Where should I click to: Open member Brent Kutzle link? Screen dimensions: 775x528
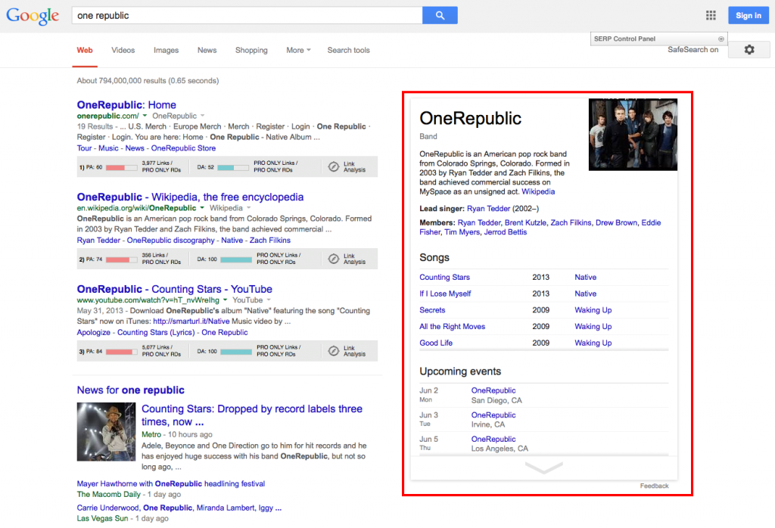[525, 222]
